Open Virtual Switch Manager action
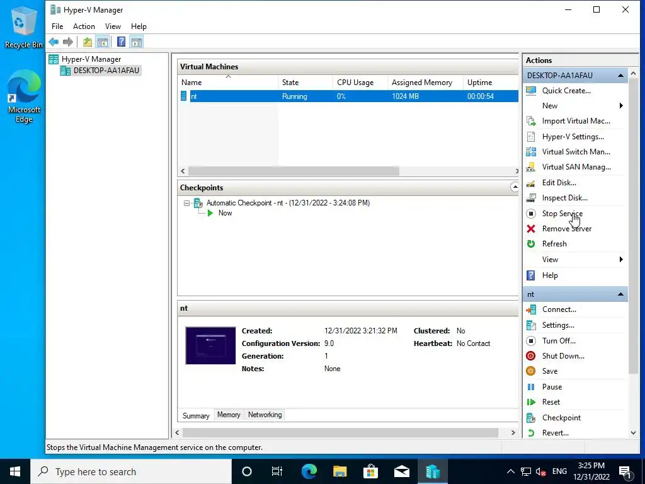This screenshot has width=645, height=484. 576,152
